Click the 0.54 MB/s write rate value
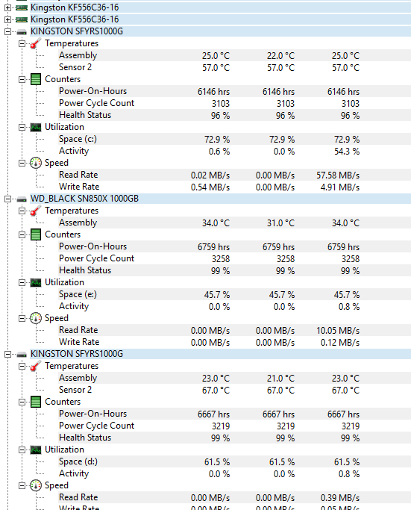Viewport: 411px width, 510px height. point(210,187)
